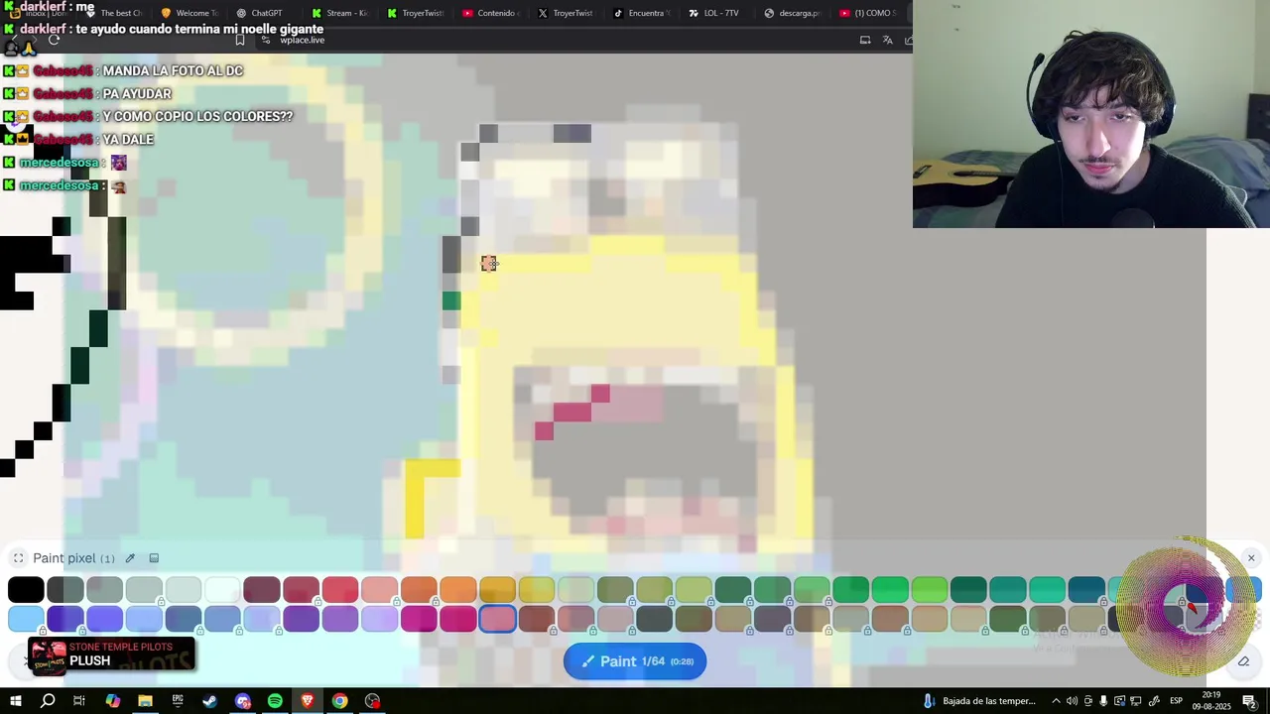This screenshot has width=1270, height=714.
Task: Select the eraser tool button
Action: 1243,661
